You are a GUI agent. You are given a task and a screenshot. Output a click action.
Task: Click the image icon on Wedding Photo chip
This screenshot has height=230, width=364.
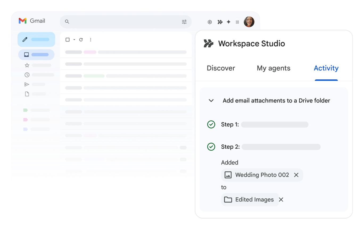point(228,175)
